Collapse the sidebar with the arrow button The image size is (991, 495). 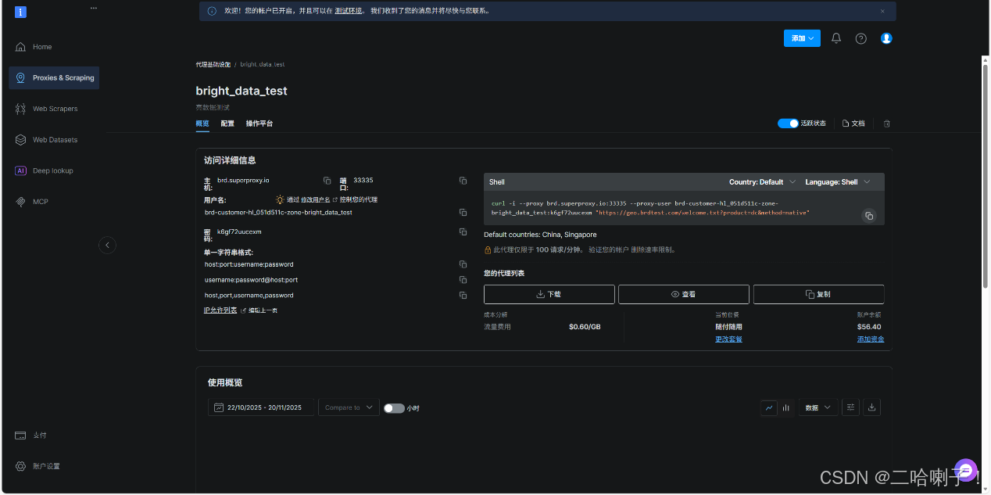tap(108, 245)
